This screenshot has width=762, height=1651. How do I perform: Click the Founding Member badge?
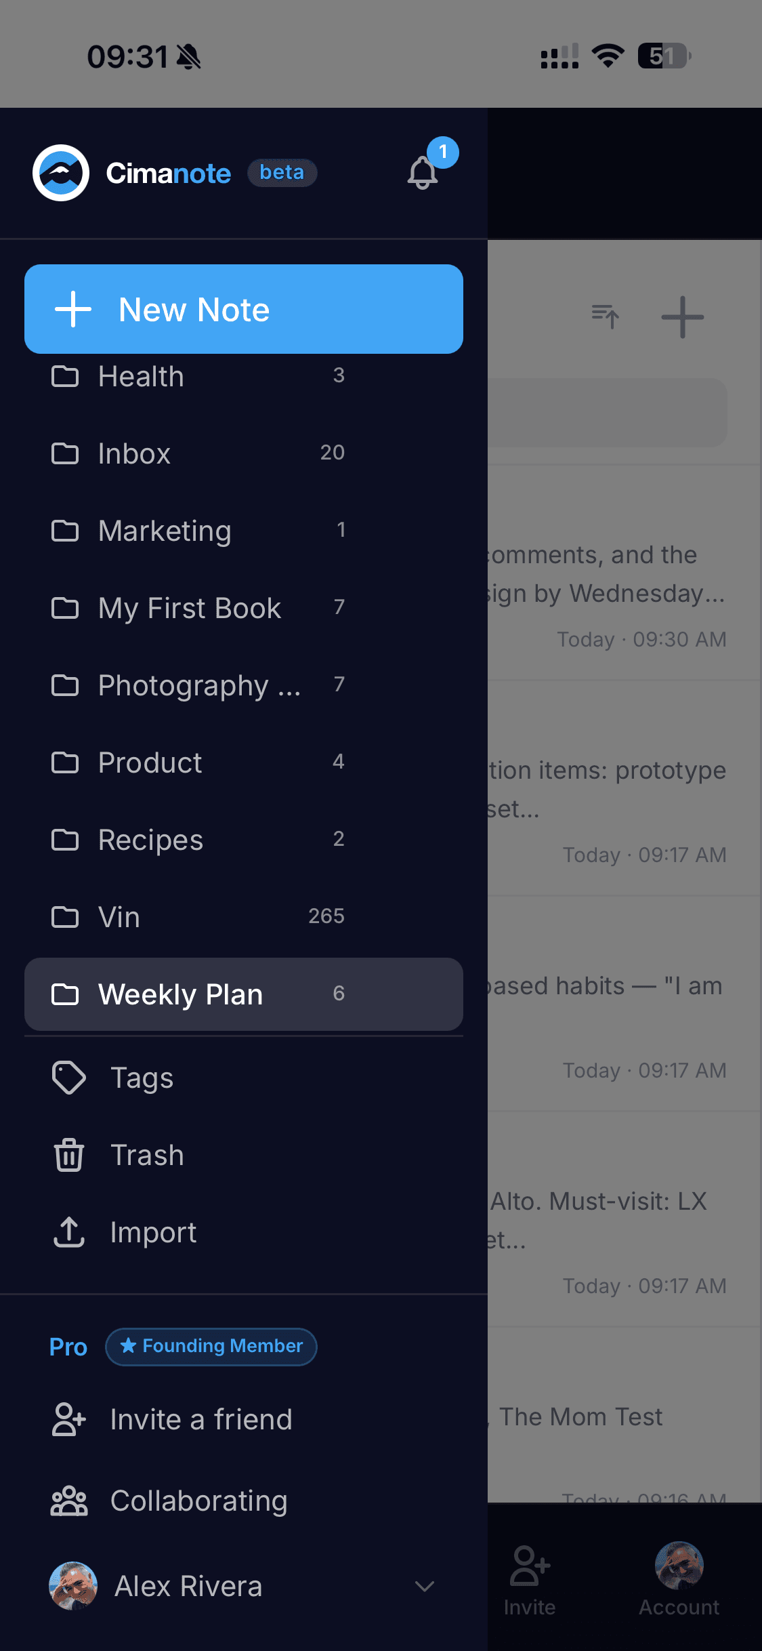210,1347
